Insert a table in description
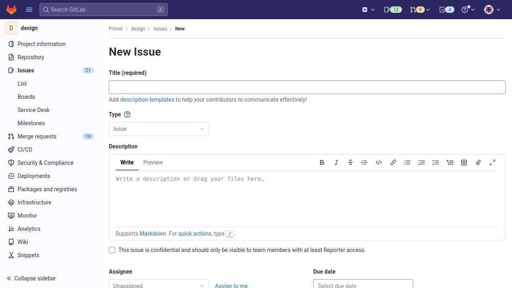Screen dimensions: 512x288 pyautogui.click(x=464, y=162)
